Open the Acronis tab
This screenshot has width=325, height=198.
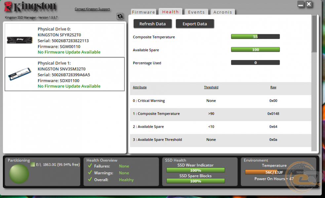coord(223,12)
